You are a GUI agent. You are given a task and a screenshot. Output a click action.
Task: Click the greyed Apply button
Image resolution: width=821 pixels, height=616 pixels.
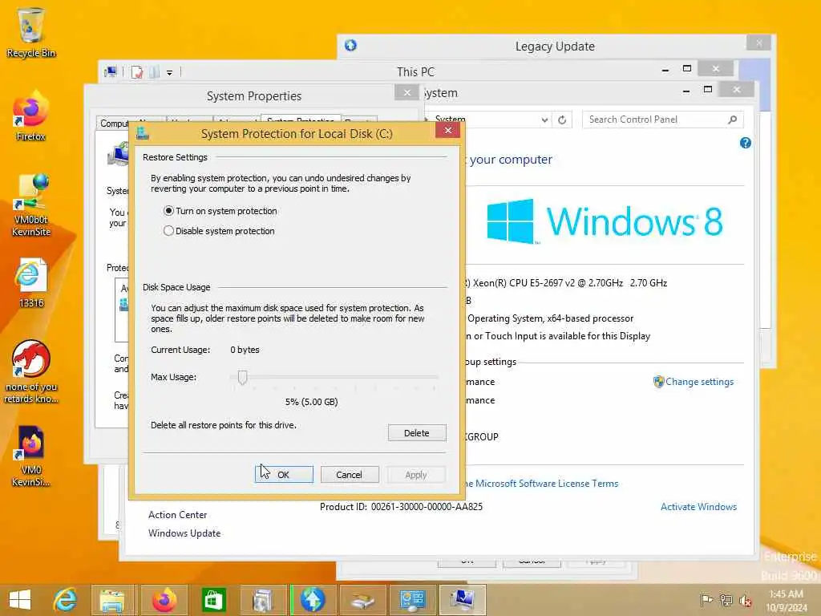pos(416,475)
